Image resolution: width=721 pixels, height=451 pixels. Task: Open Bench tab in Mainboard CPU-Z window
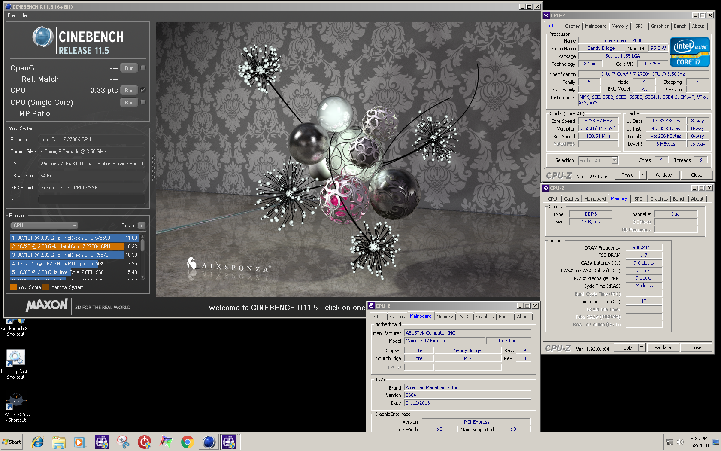(x=505, y=317)
